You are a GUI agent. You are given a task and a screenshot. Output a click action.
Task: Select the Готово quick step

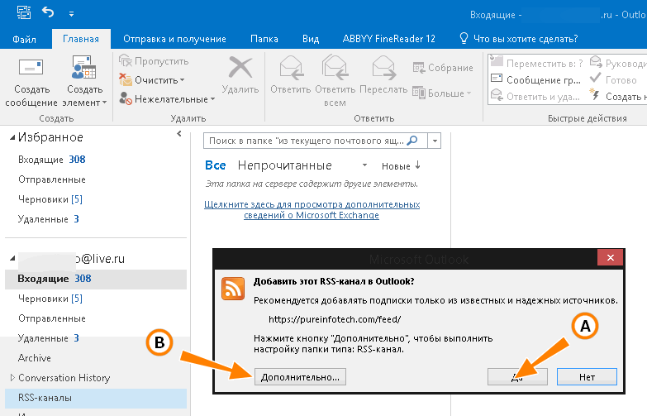pos(613,79)
